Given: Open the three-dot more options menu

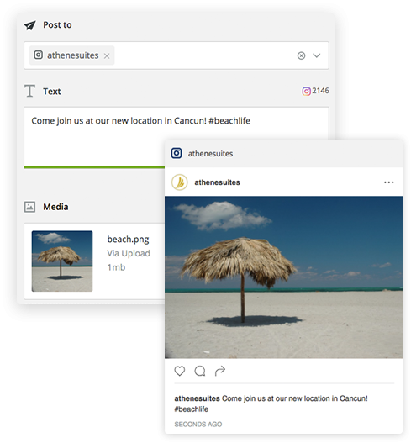Looking at the screenshot, I should (389, 182).
